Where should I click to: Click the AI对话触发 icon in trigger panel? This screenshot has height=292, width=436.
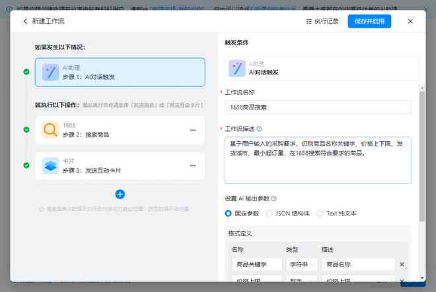[x=237, y=69]
